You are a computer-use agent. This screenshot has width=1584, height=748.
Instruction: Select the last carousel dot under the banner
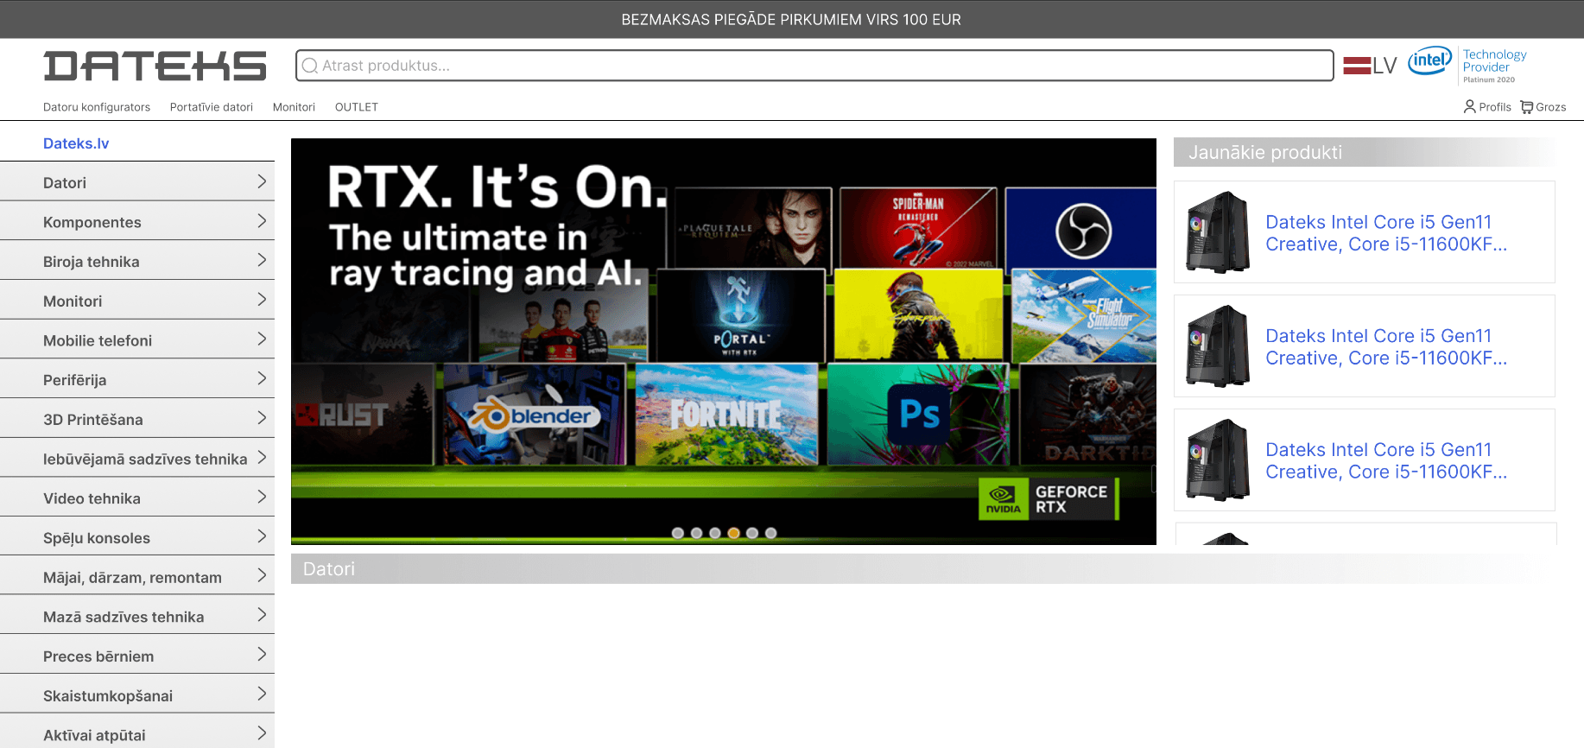coord(771,533)
